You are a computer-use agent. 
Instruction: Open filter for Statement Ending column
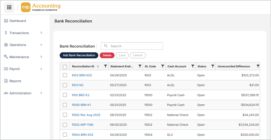click(140, 66)
